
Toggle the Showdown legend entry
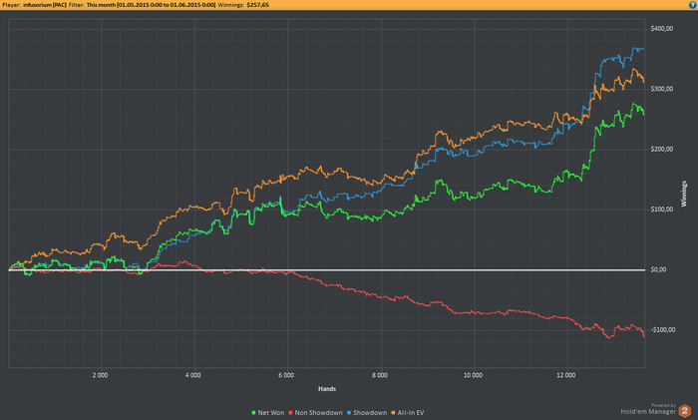click(367, 413)
